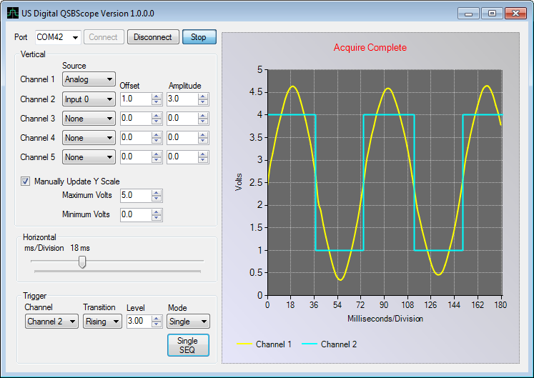Screen dimensions: 534x378
Task: Decrease Channel 2 Amplitude with down arrow
Action: click(x=204, y=102)
